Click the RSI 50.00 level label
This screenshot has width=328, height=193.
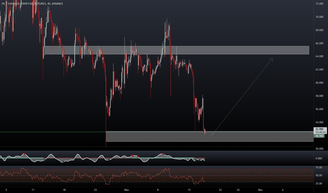click(x=319, y=175)
